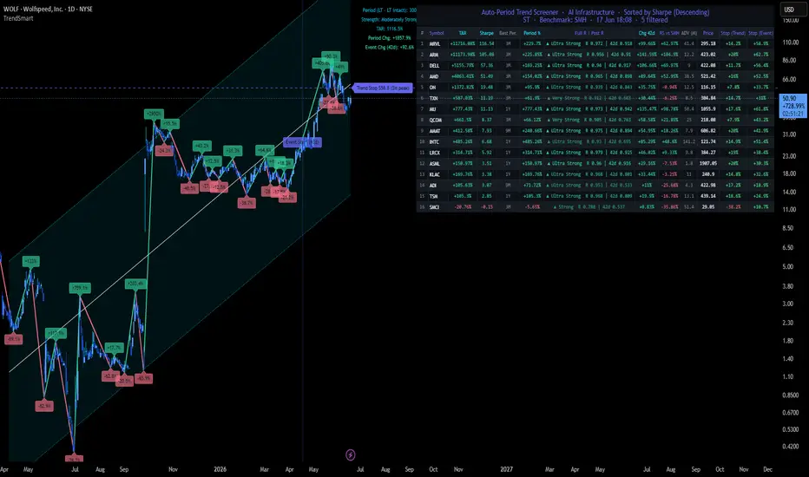
Task: Select the AMAT row symbol
Action: (x=435, y=131)
